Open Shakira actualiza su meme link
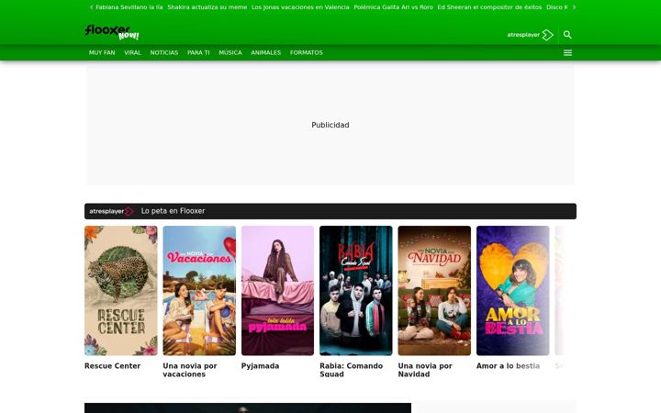Viewport: 661px width, 413px height. coord(207,7)
